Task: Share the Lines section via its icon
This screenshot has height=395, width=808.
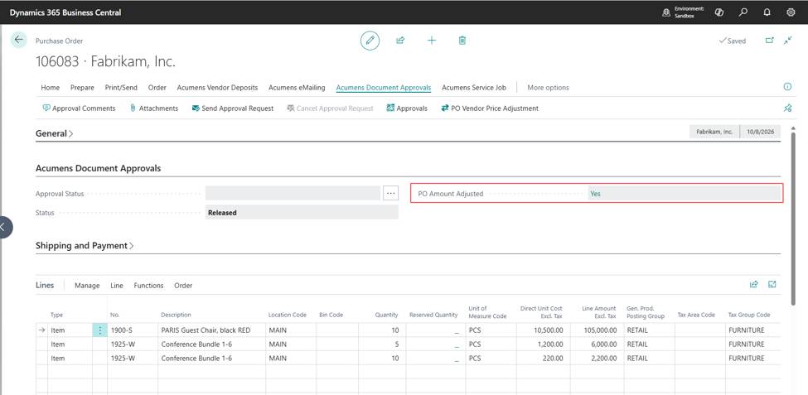Action: (x=754, y=284)
